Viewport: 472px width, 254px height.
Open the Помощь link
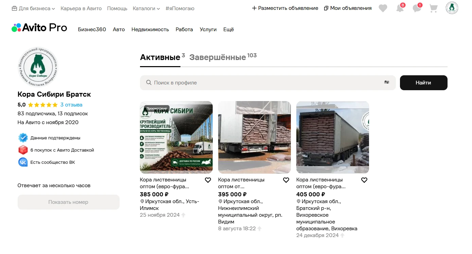click(117, 8)
